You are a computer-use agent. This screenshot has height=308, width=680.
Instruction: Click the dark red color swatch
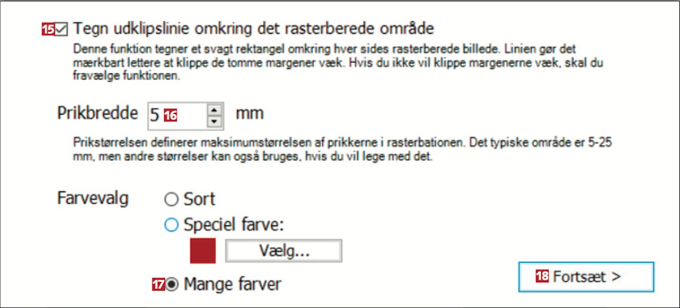pyautogui.click(x=203, y=251)
